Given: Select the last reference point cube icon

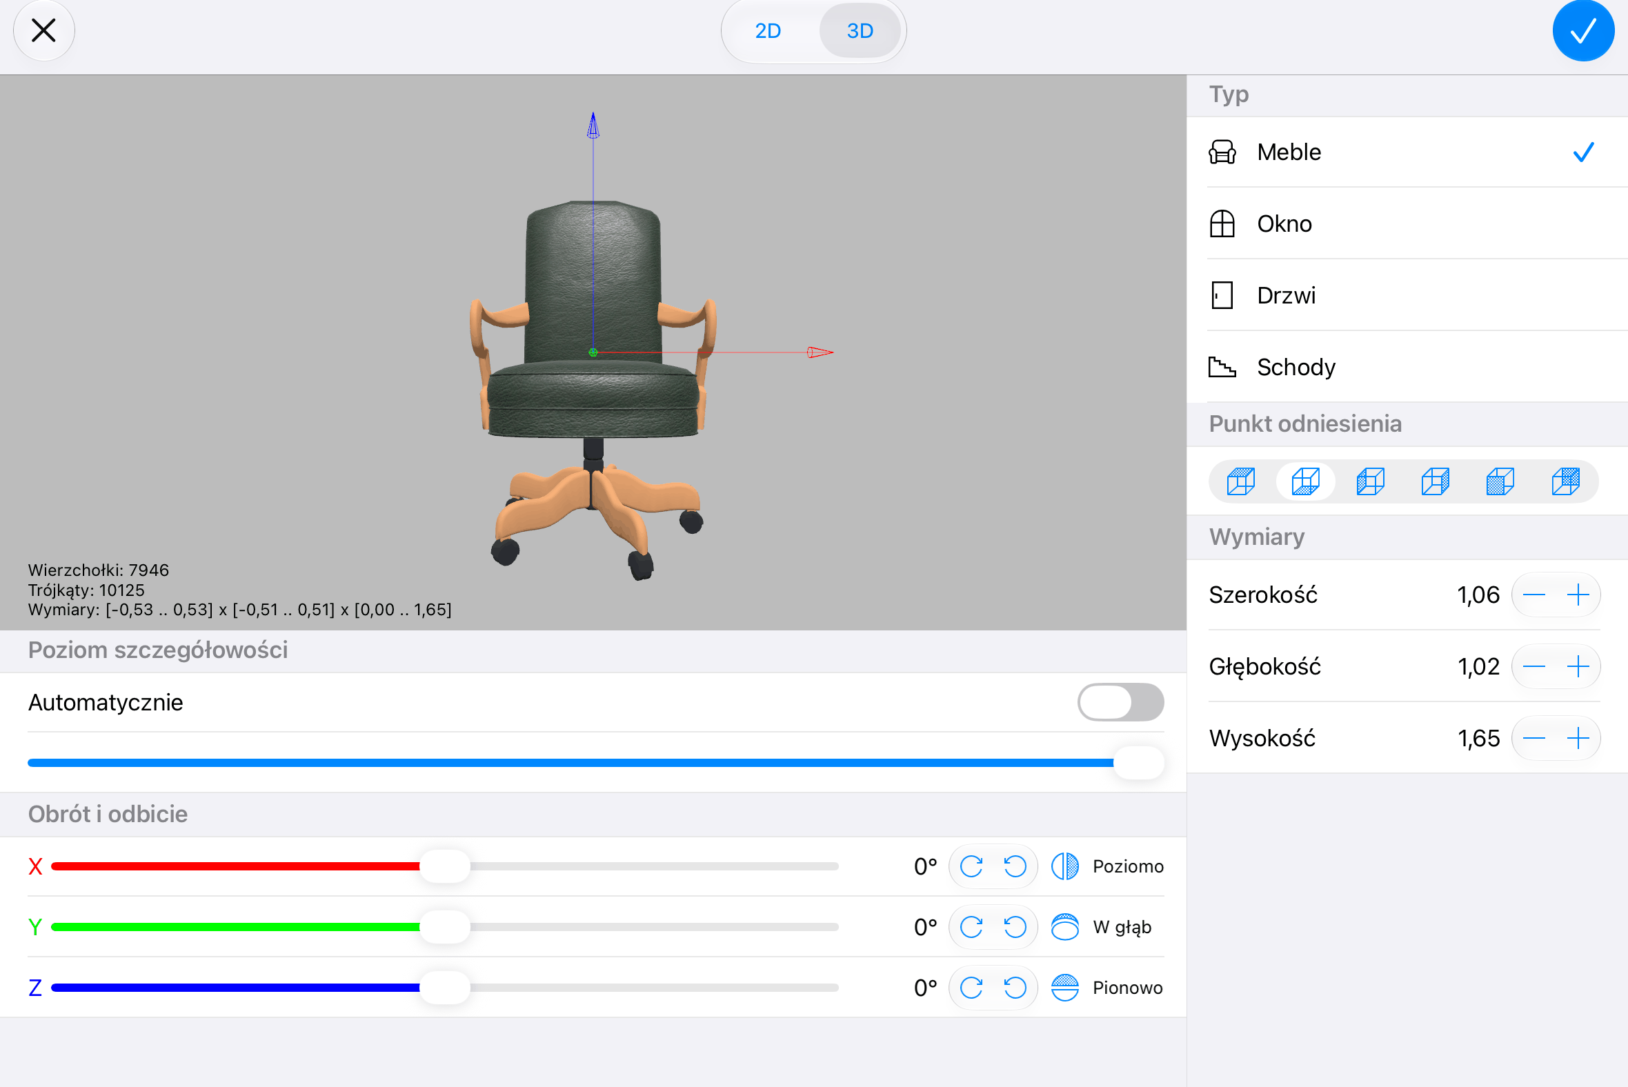Looking at the screenshot, I should pyautogui.click(x=1565, y=481).
